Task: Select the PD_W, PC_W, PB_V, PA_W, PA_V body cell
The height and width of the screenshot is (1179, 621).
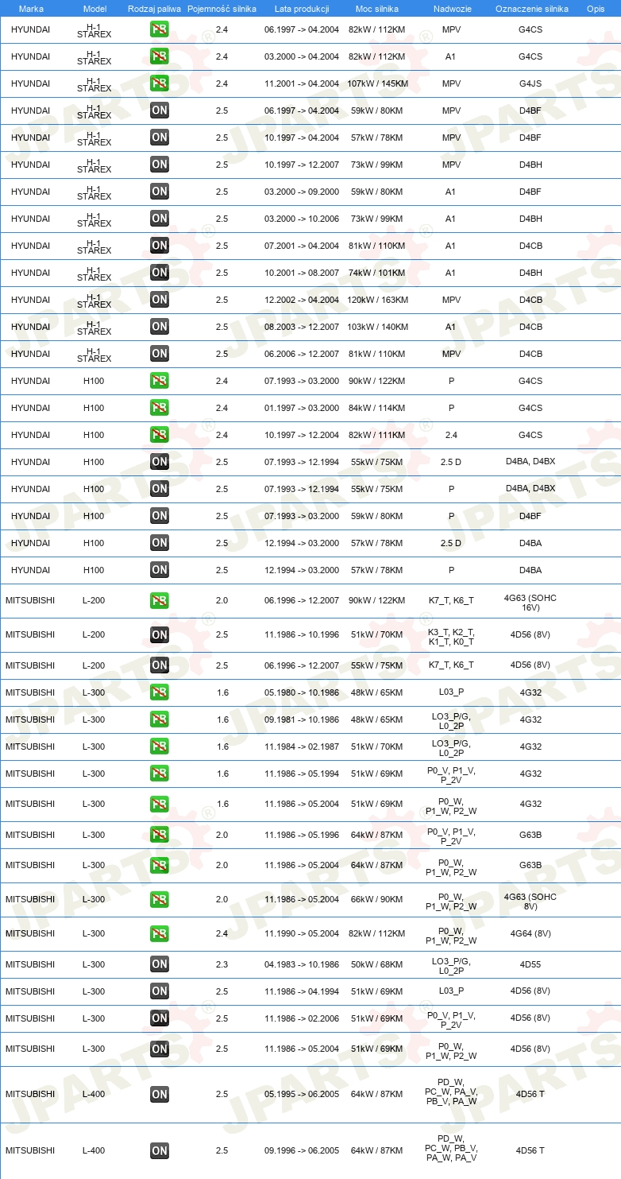Action: pyautogui.click(x=451, y=1150)
